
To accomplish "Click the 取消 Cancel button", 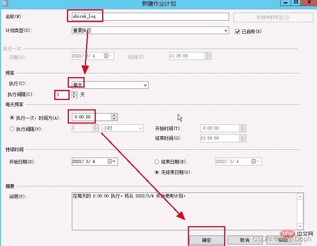I will pyautogui.click(x=245, y=240).
